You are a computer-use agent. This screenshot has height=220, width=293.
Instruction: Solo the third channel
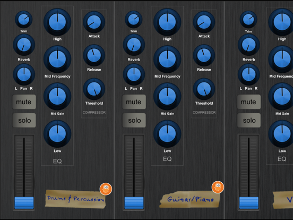point(249,120)
